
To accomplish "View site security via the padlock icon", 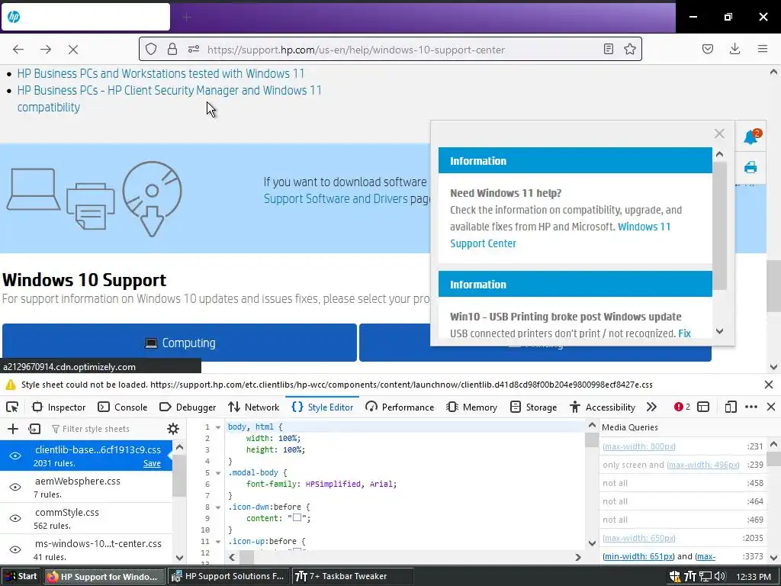I will click(172, 49).
